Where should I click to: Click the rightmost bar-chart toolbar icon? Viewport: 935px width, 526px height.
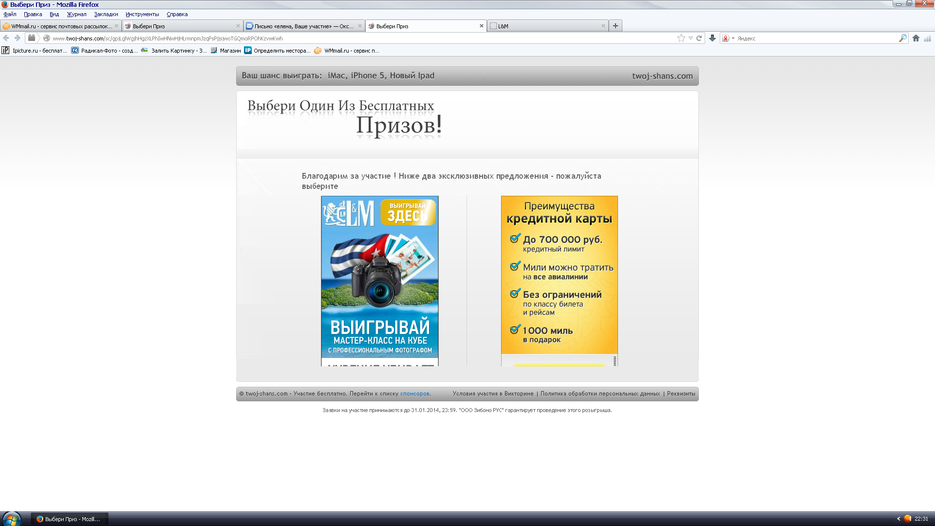[x=928, y=38]
